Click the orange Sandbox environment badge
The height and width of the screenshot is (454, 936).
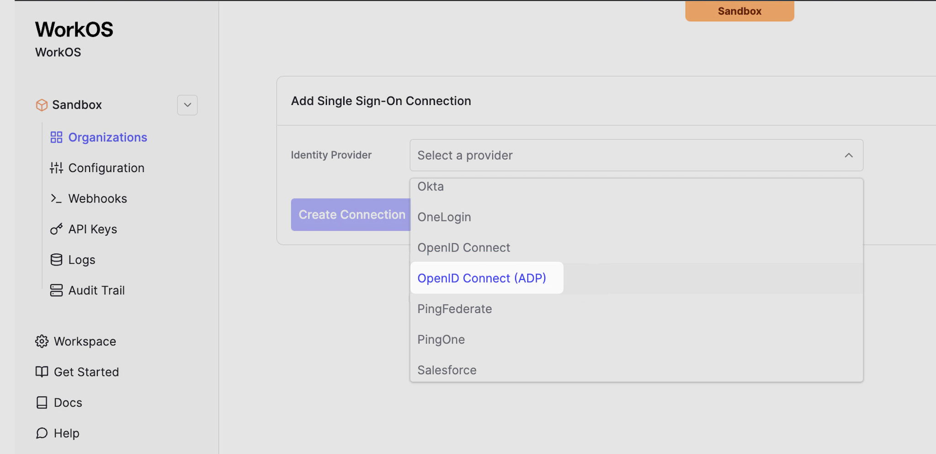[739, 11]
